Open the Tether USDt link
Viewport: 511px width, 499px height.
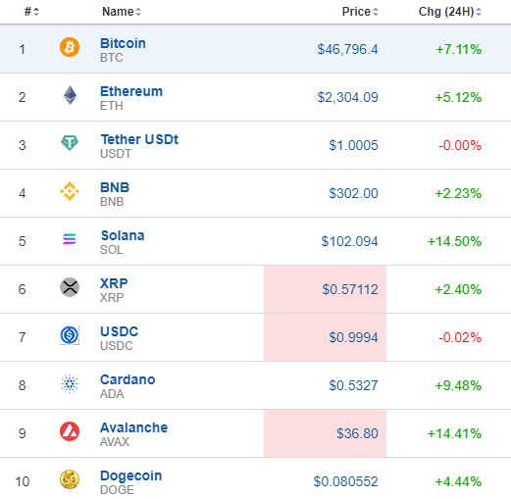pos(139,139)
